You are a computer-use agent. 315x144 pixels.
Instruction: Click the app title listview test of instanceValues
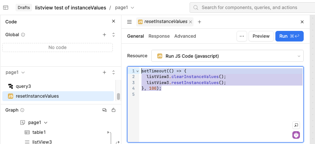pyautogui.click(x=71, y=8)
